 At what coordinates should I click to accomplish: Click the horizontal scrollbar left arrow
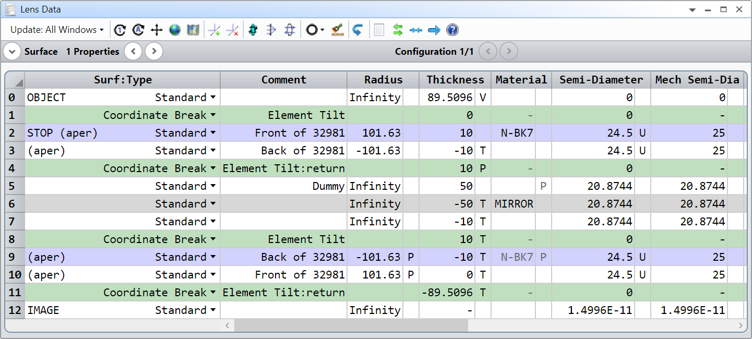pyautogui.click(x=227, y=325)
